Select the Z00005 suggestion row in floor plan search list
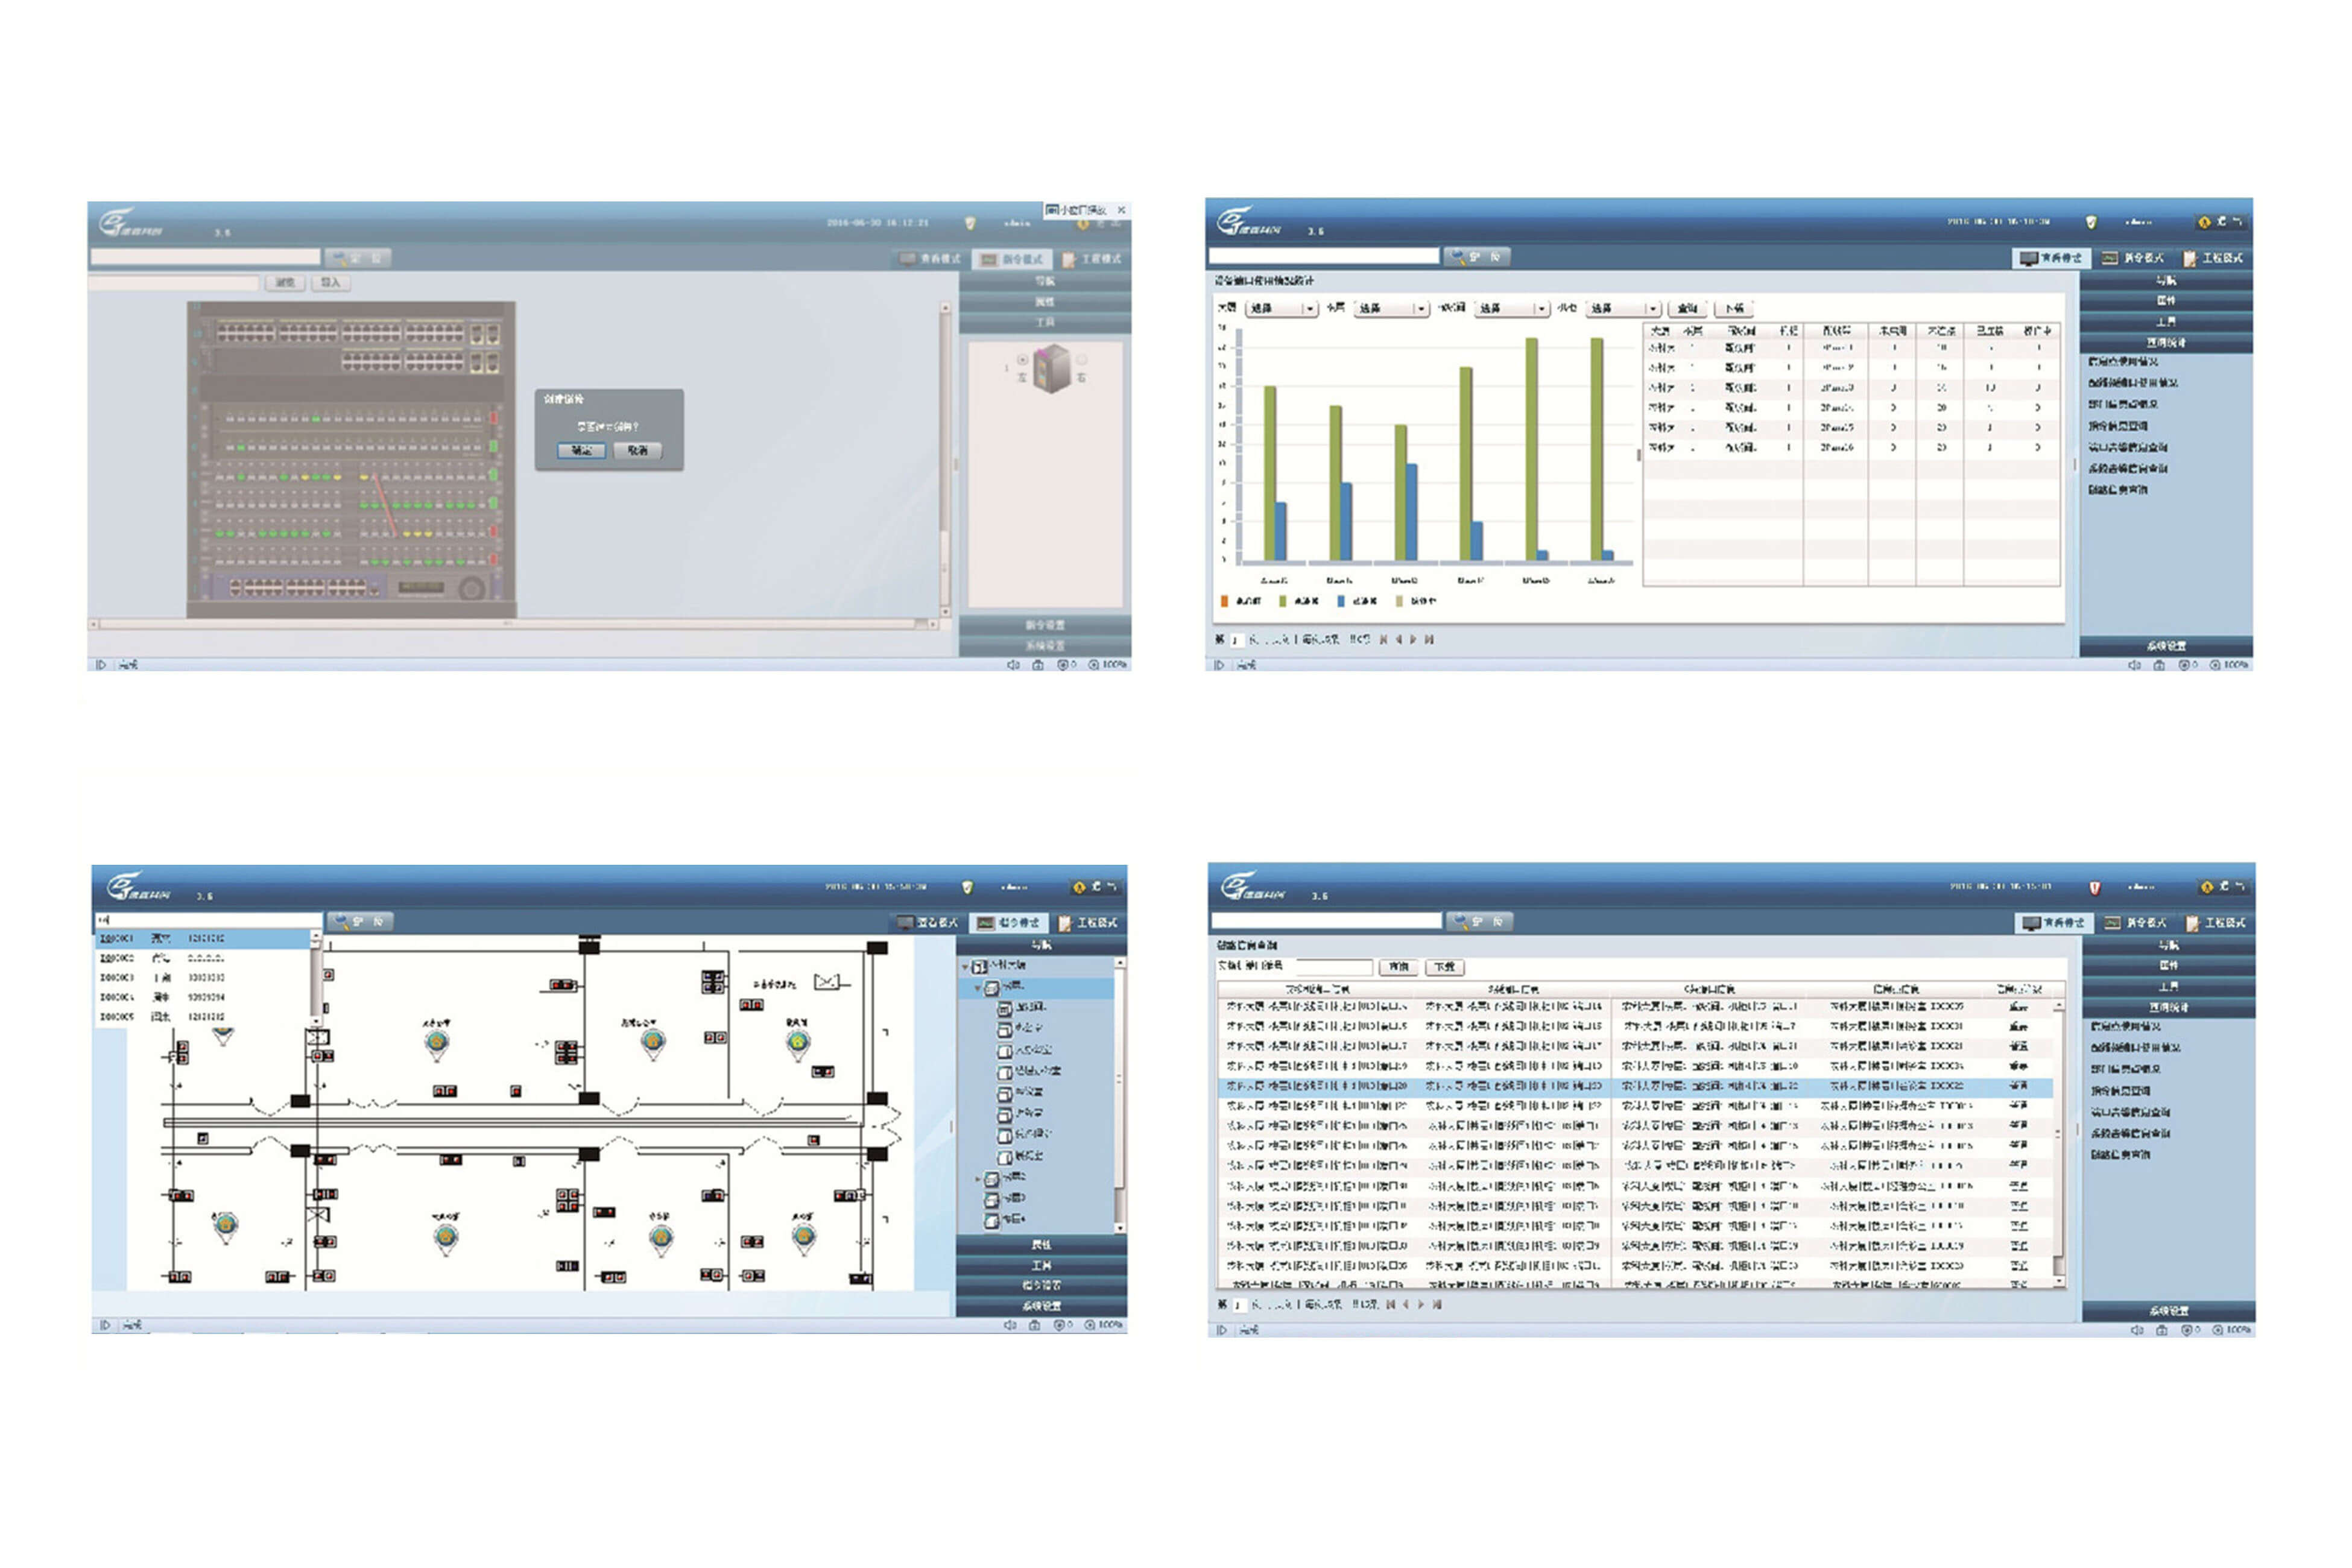 pos(202,1016)
